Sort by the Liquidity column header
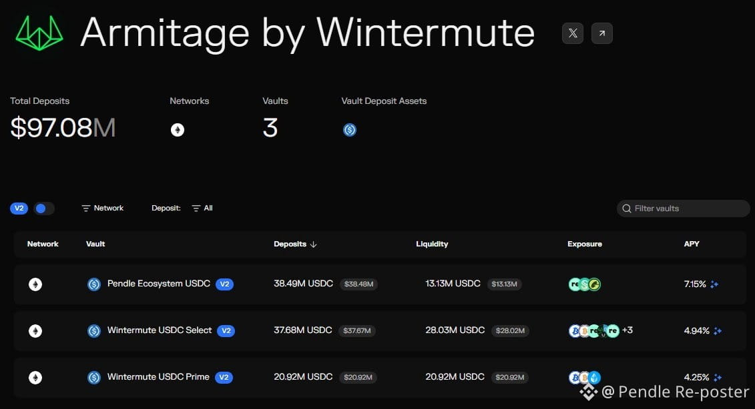Viewport: 755px width, 409px height. coord(432,244)
